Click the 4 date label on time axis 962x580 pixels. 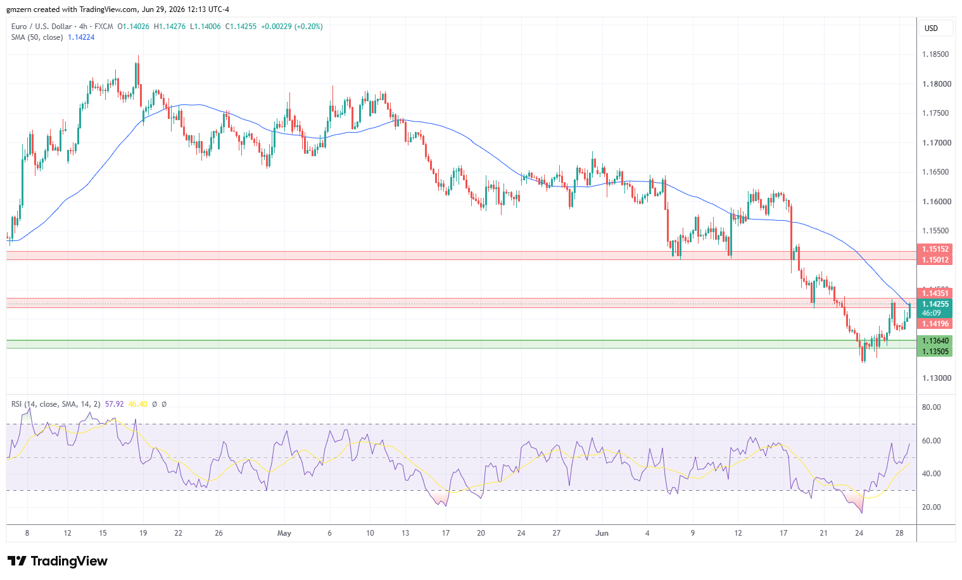[647, 533]
